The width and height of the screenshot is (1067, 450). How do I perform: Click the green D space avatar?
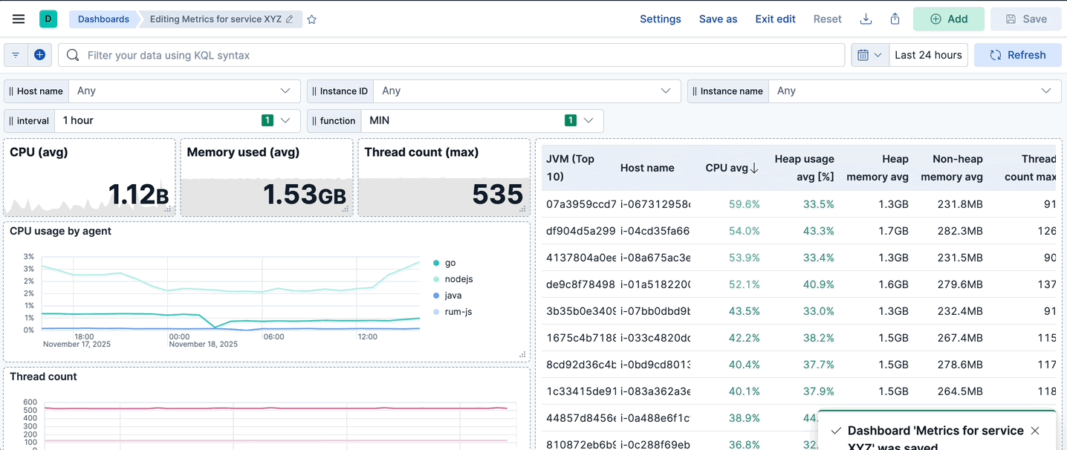coord(48,19)
